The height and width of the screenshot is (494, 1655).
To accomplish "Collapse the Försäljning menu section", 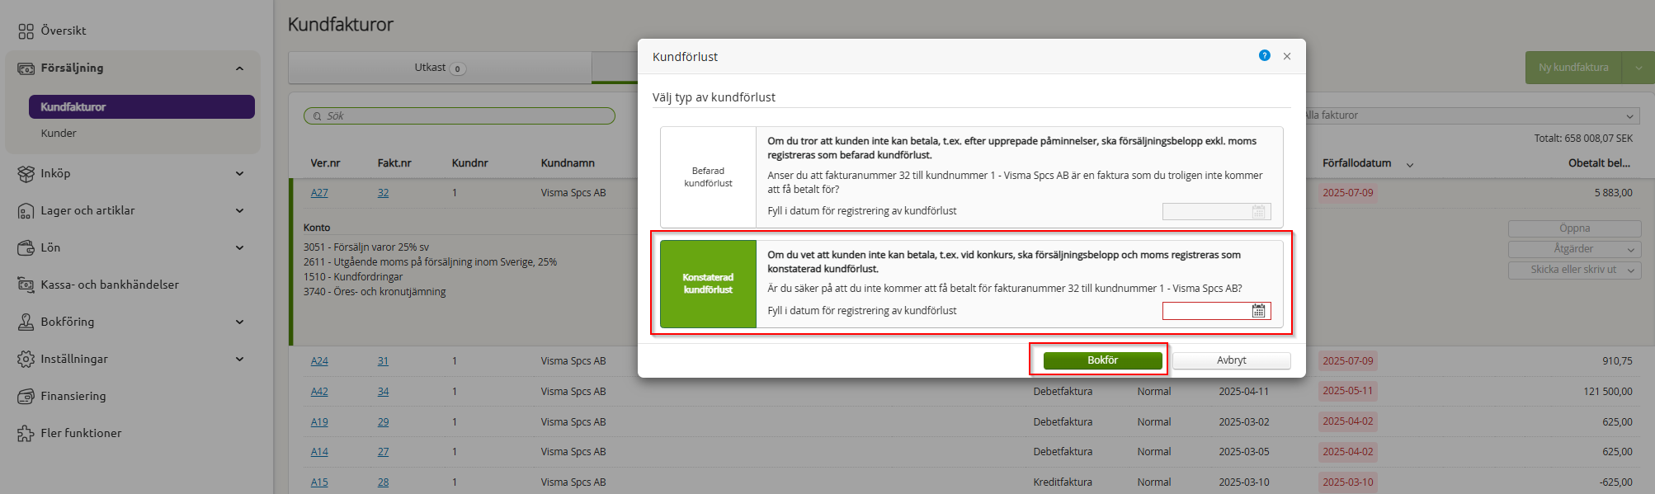I will [x=239, y=68].
